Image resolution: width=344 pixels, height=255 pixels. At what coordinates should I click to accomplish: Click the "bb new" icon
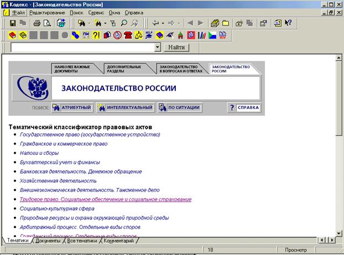[223, 35]
